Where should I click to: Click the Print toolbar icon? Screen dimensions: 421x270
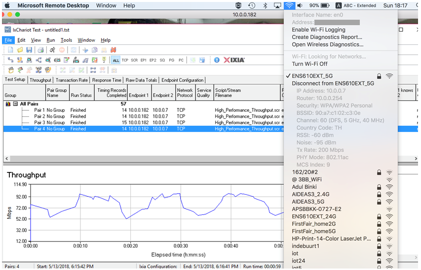click(x=40, y=50)
